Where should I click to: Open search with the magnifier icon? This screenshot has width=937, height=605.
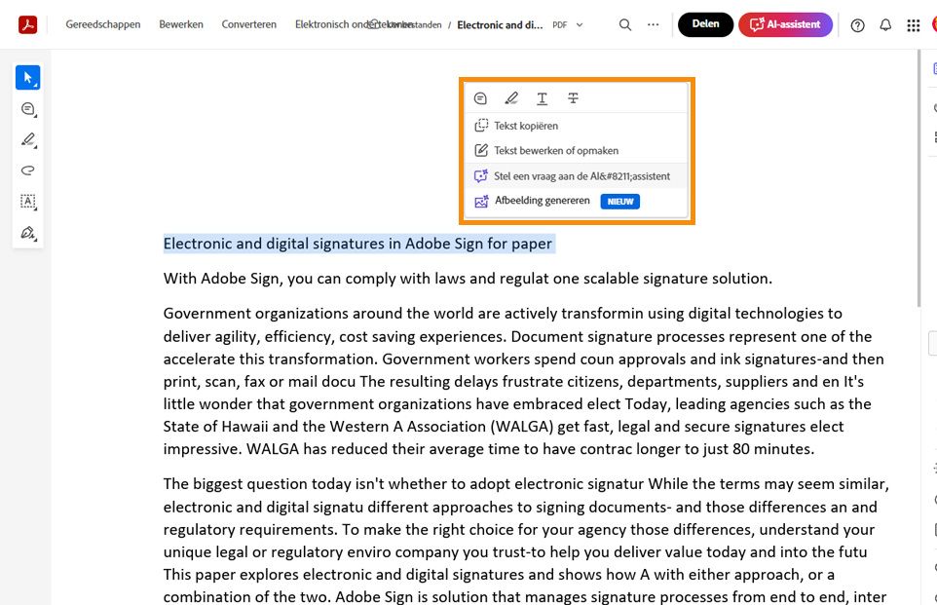(x=624, y=24)
